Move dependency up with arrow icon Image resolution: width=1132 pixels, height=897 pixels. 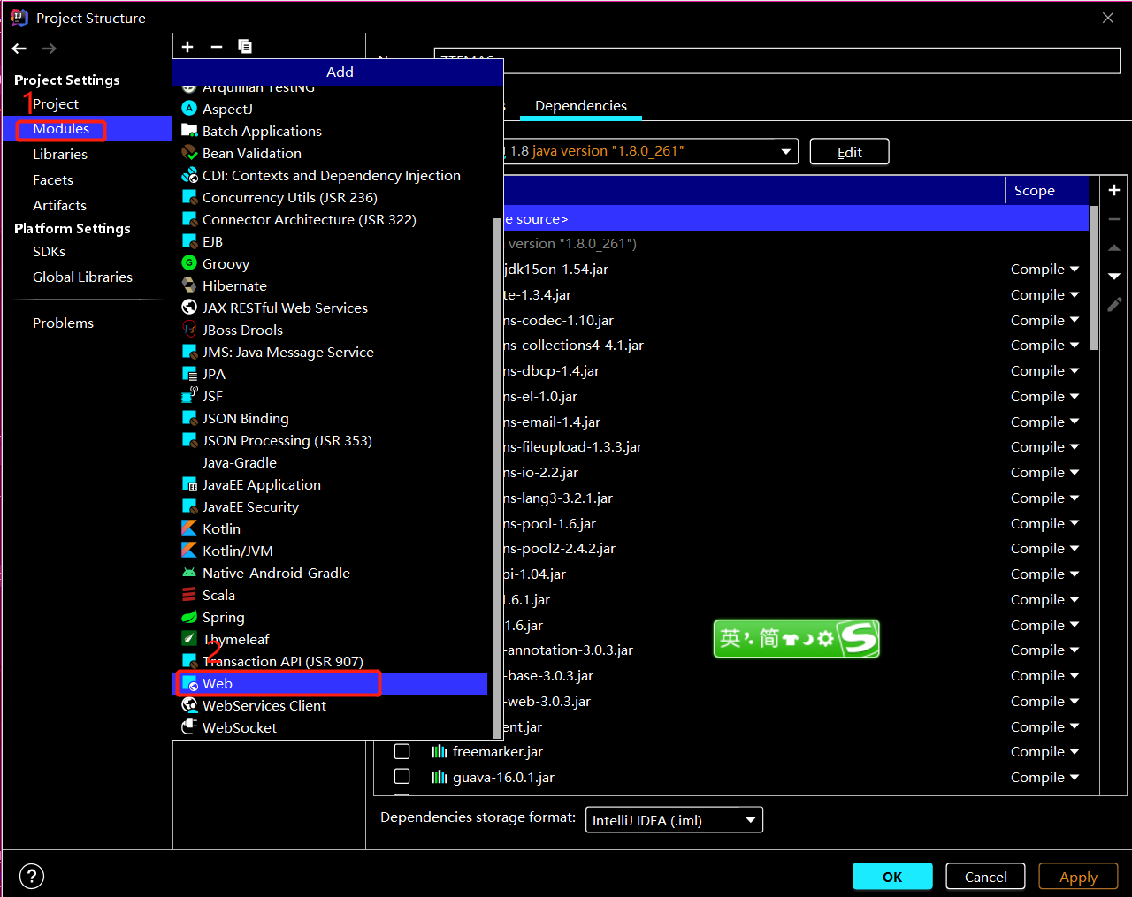pyautogui.click(x=1114, y=248)
